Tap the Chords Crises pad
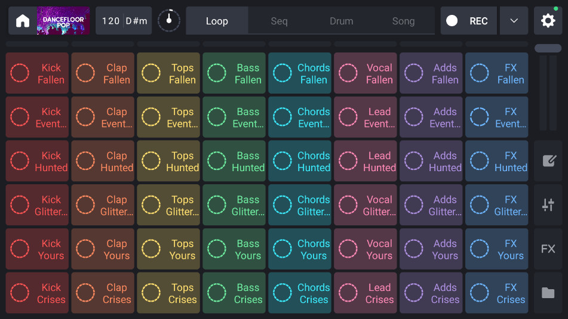 300,293
